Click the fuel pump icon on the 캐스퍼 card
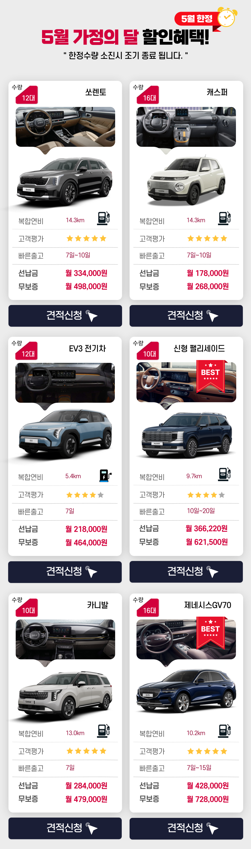The height and width of the screenshot is (849, 251). 224,218
